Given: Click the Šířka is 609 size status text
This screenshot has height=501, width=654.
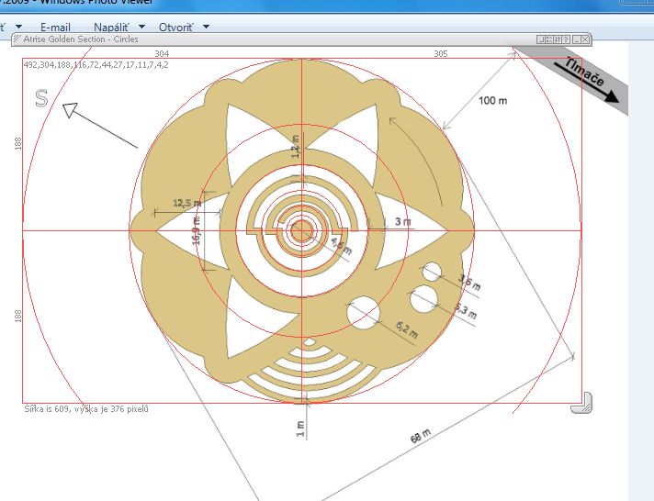Looking at the screenshot, I should [86, 408].
